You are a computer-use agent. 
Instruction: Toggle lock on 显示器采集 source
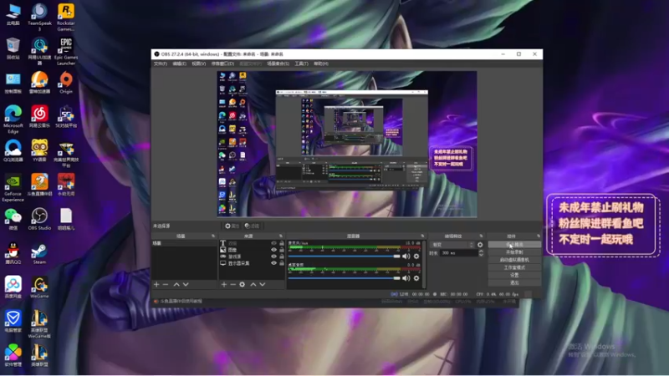coord(282,263)
